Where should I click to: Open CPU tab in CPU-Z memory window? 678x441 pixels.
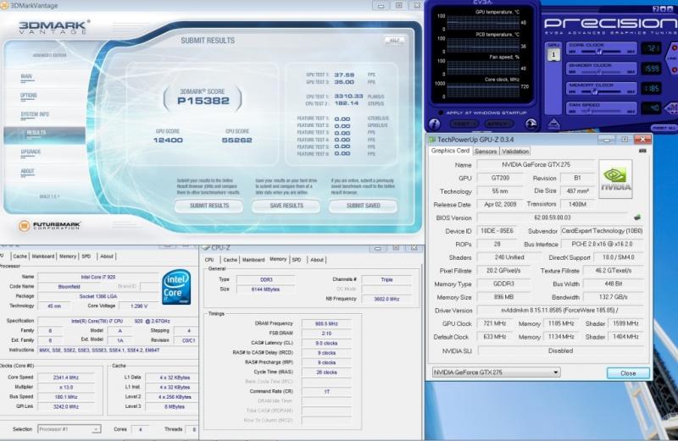(x=209, y=260)
